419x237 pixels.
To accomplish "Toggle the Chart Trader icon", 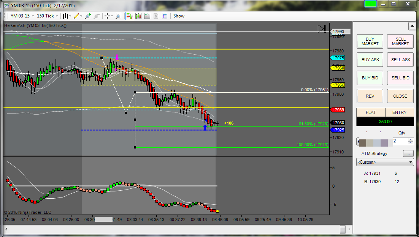I will [130, 16].
